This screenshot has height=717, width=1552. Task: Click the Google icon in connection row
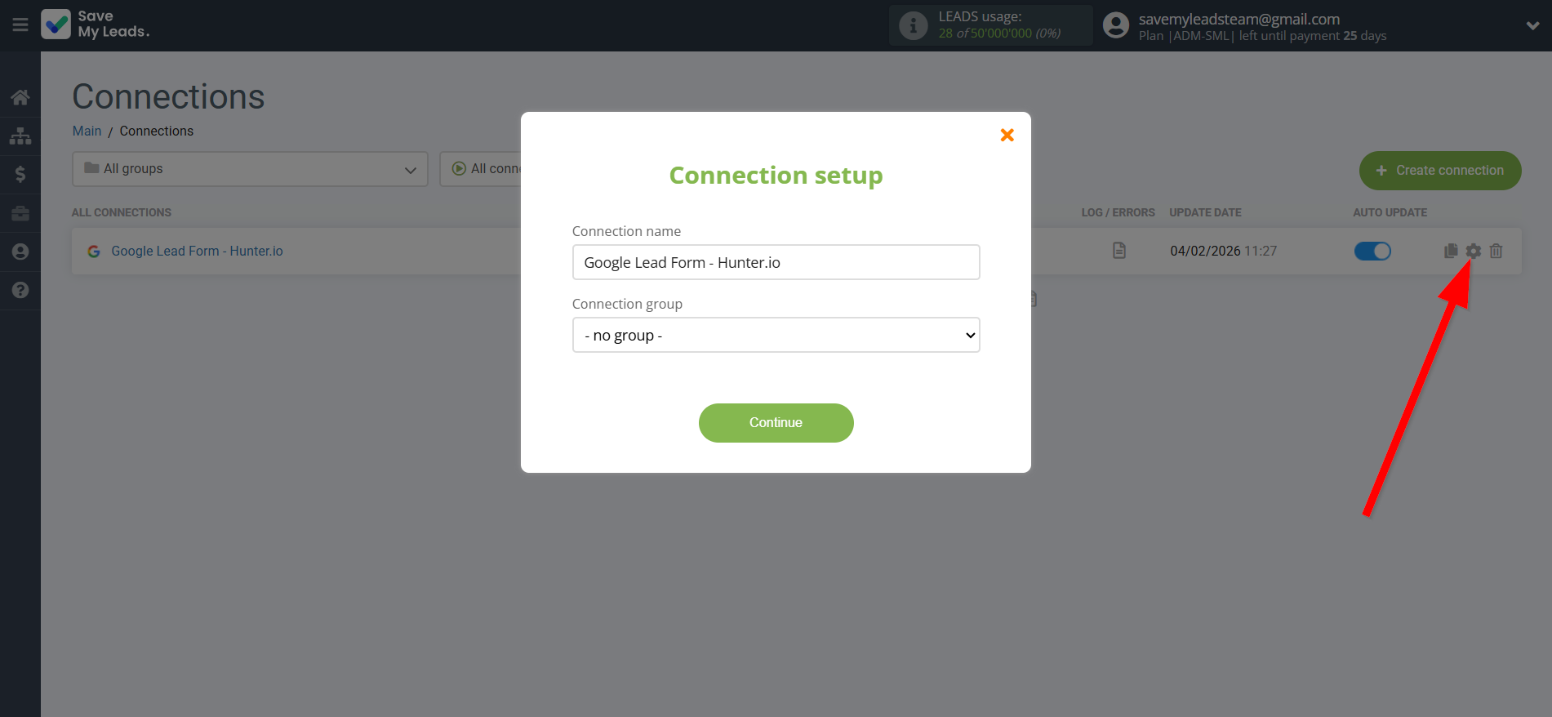94,252
